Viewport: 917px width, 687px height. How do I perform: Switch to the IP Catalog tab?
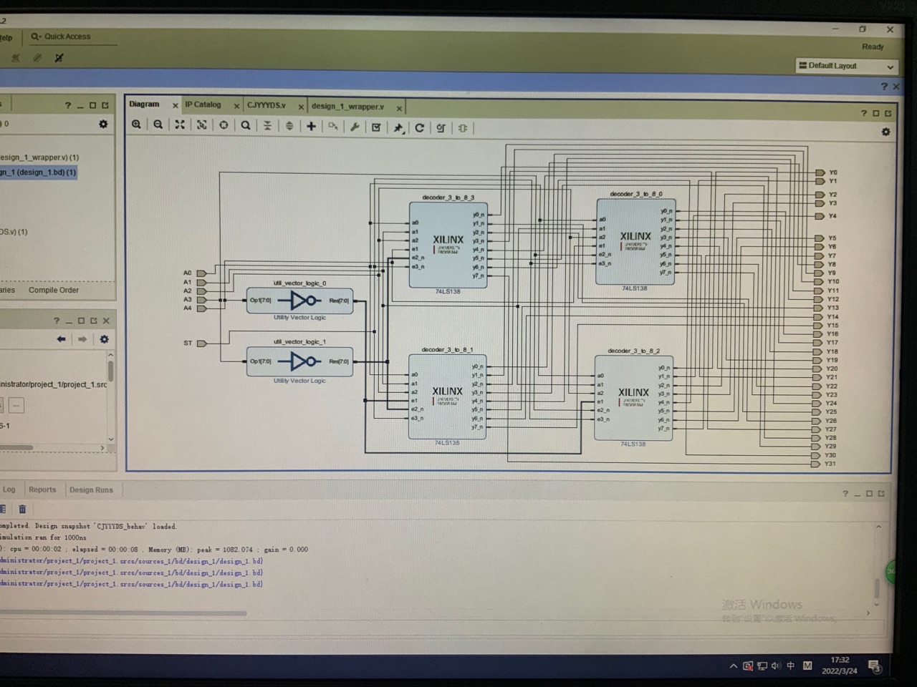point(203,104)
